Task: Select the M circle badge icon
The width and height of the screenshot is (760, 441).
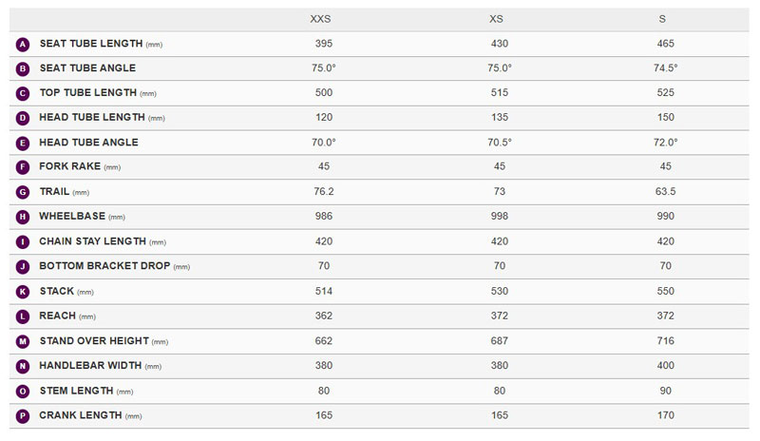Action: pos(24,340)
